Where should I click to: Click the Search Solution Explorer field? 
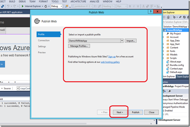176,22
